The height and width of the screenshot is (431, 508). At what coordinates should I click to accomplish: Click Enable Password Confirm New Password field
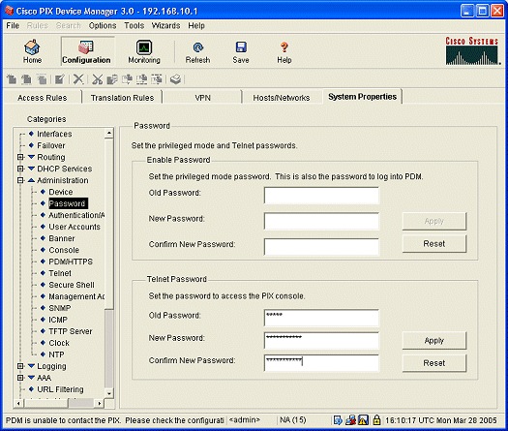(321, 247)
